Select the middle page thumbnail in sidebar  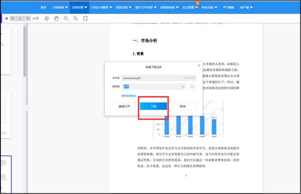coord(6,115)
